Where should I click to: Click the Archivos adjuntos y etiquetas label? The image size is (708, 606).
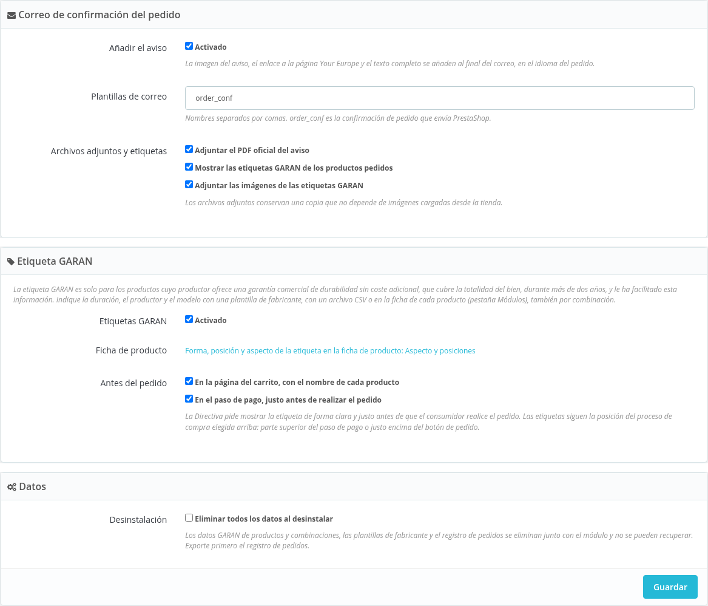109,151
